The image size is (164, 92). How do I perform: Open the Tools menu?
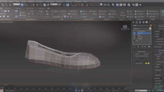(x=5, y=2)
